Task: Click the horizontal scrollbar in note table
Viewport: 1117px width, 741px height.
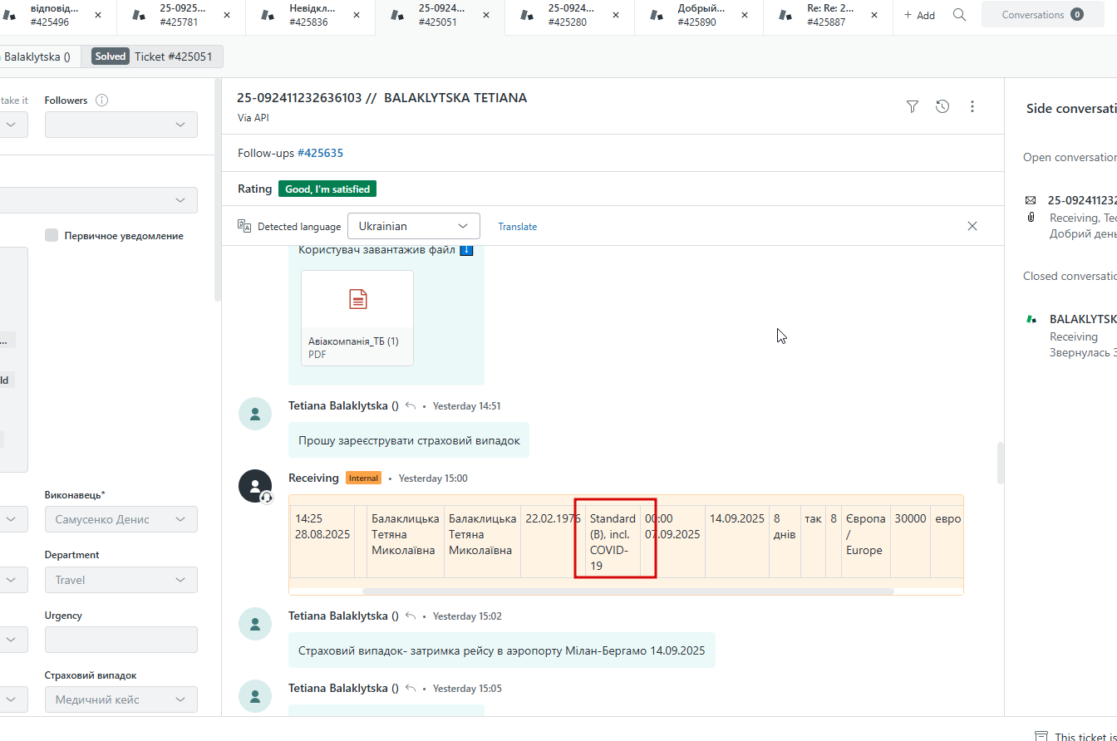Action: point(628,591)
